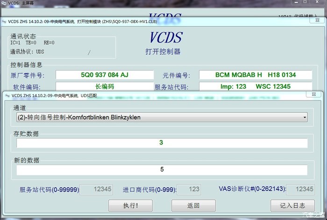Click the 进口商代码 field with 123
Screen dimensions: 327x220
(189, 189)
